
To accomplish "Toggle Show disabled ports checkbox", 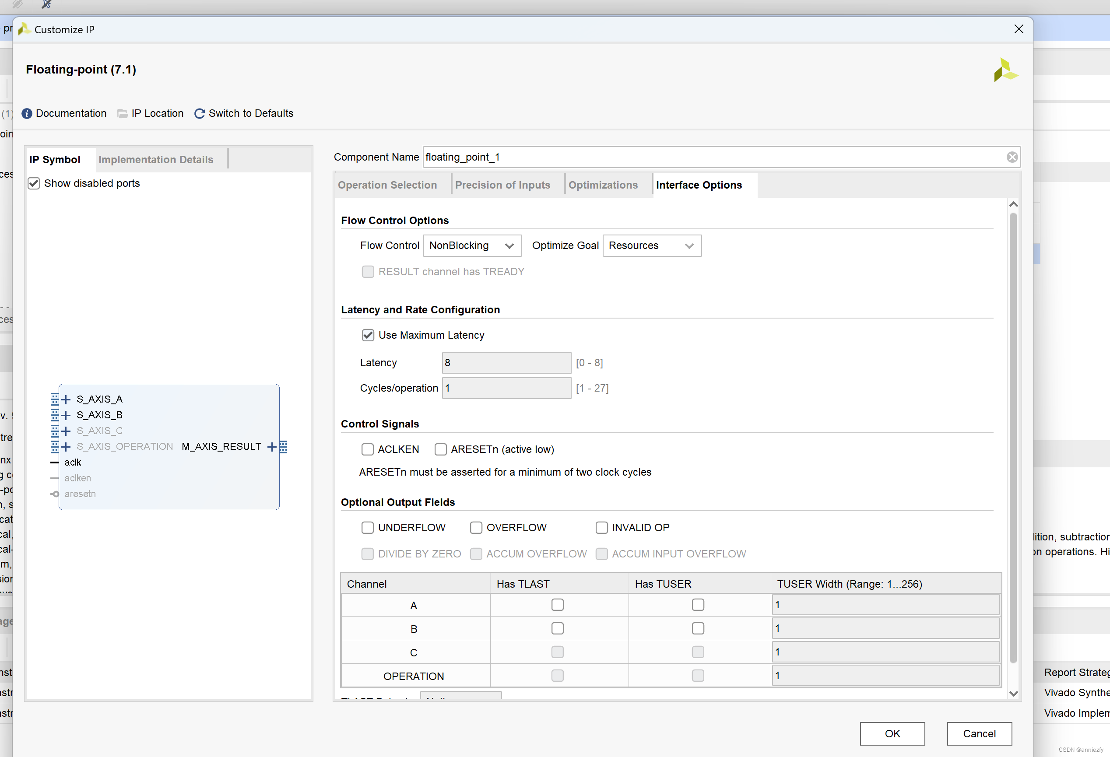I will [34, 183].
